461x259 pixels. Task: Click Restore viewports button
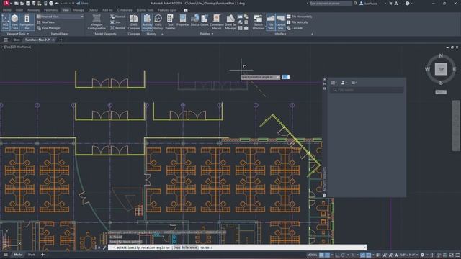[x=117, y=28]
